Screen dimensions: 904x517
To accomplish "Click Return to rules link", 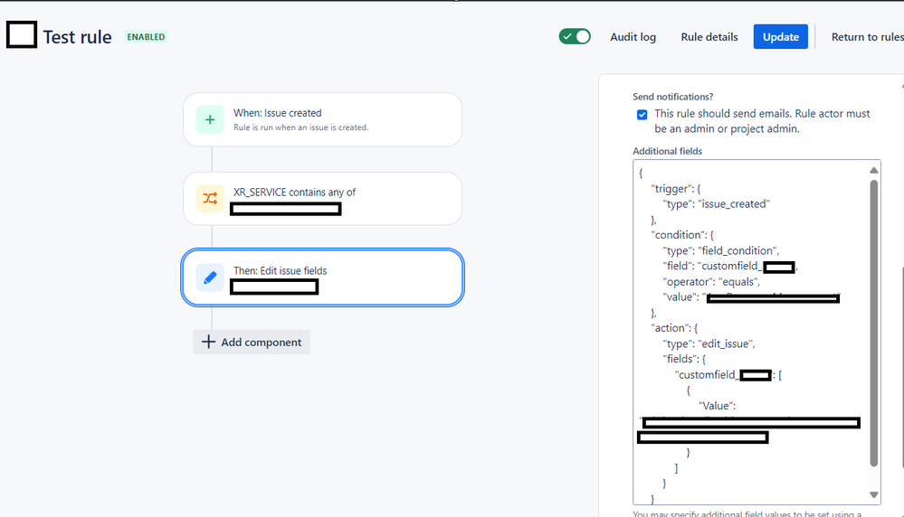I will [x=867, y=37].
